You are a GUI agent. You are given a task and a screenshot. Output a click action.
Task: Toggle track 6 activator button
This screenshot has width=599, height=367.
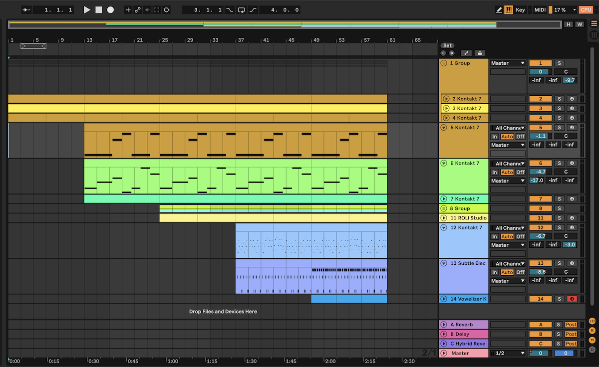click(x=541, y=163)
